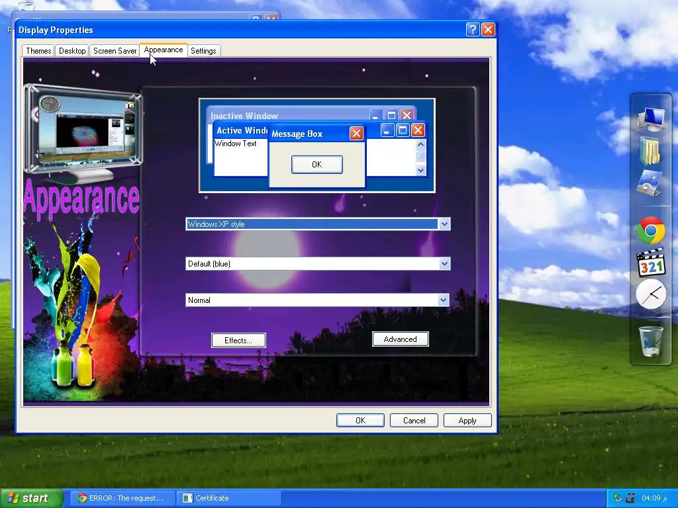Open the Recycle Bin in the dock
This screenshot has height=508, width=678.
pos(651,341)
